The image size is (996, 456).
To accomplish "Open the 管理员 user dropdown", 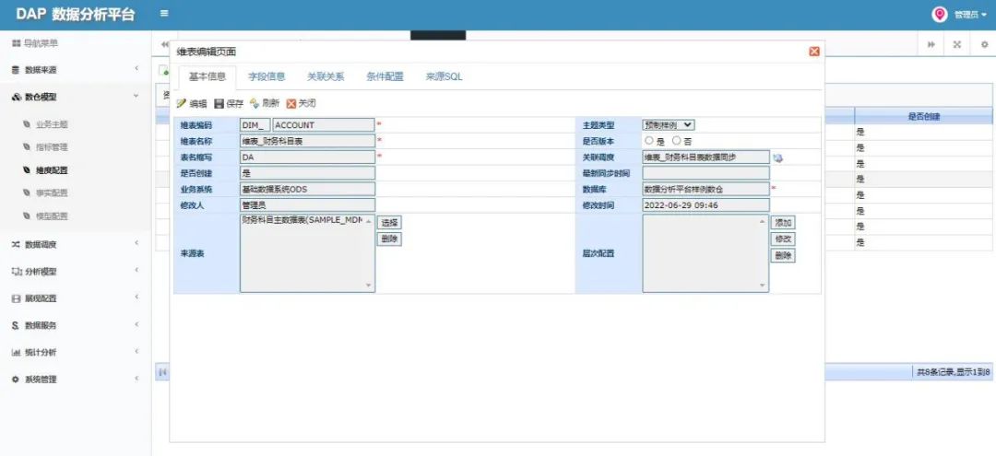I will 969,15.
